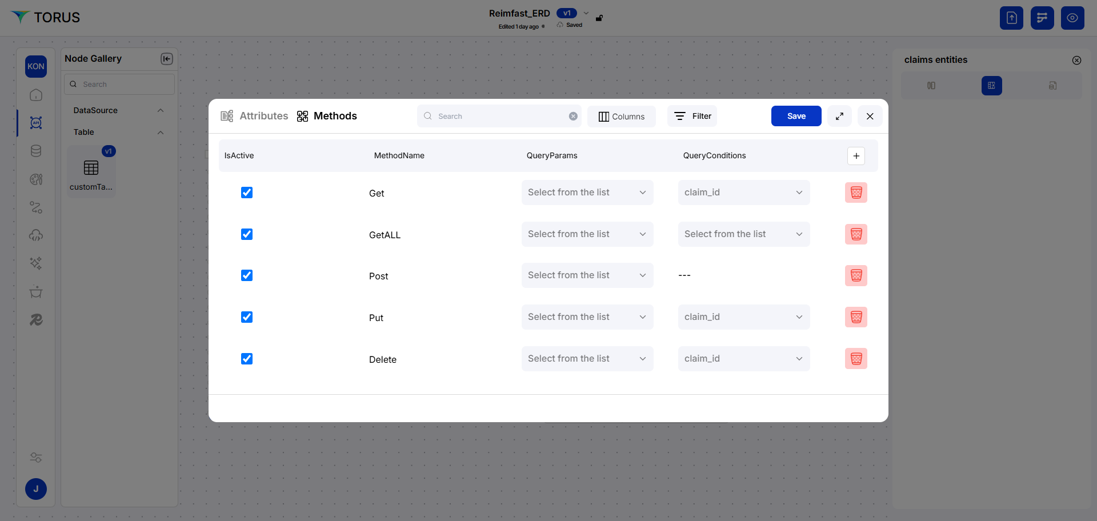Click the eye preview icon at top right
Image resolution: width=1097 pixels, height=521 pixels.
click(x=1072, y=18)
